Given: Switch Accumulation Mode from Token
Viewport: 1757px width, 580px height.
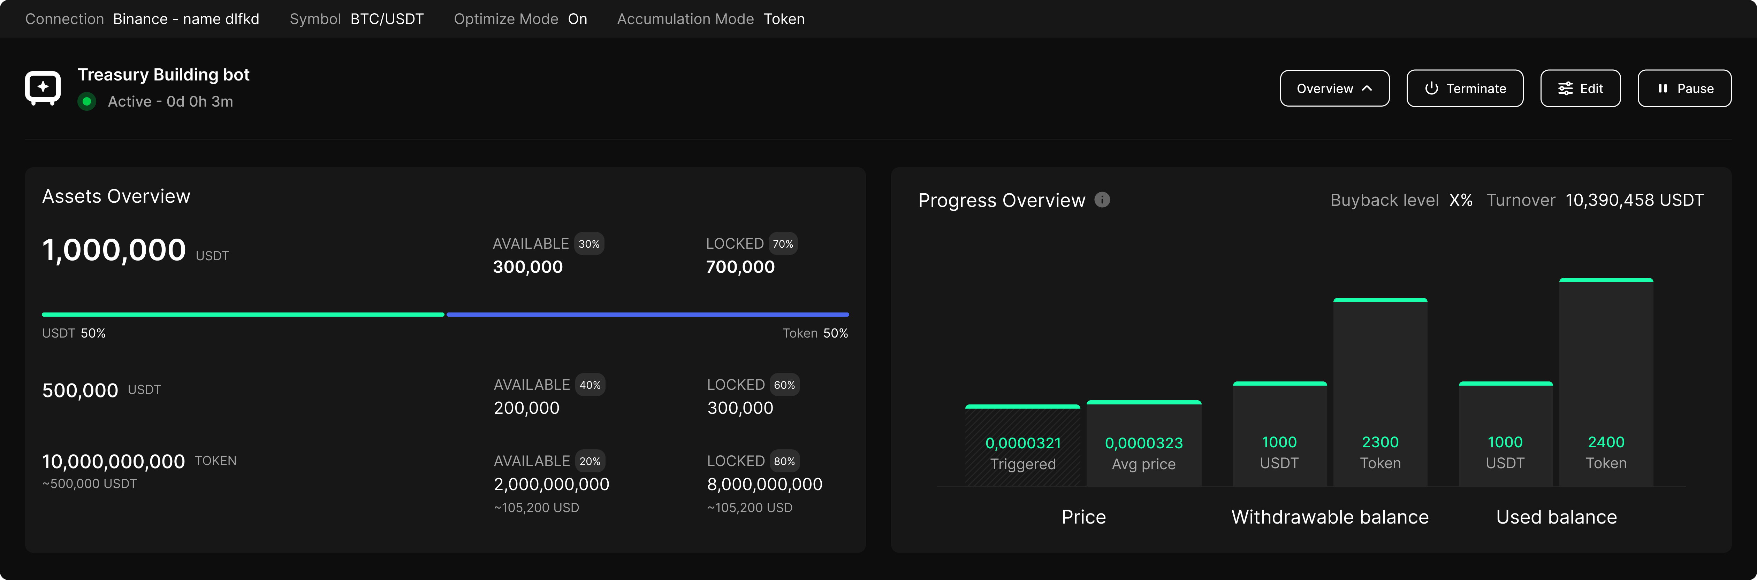Looking at the screenshot, I should point(784,19).
